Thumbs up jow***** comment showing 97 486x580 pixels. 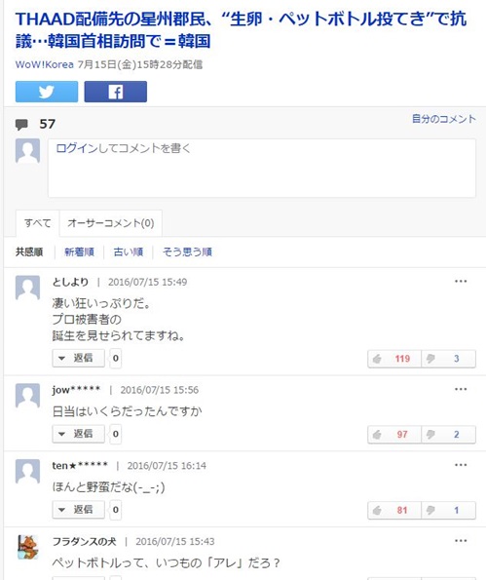394,434
